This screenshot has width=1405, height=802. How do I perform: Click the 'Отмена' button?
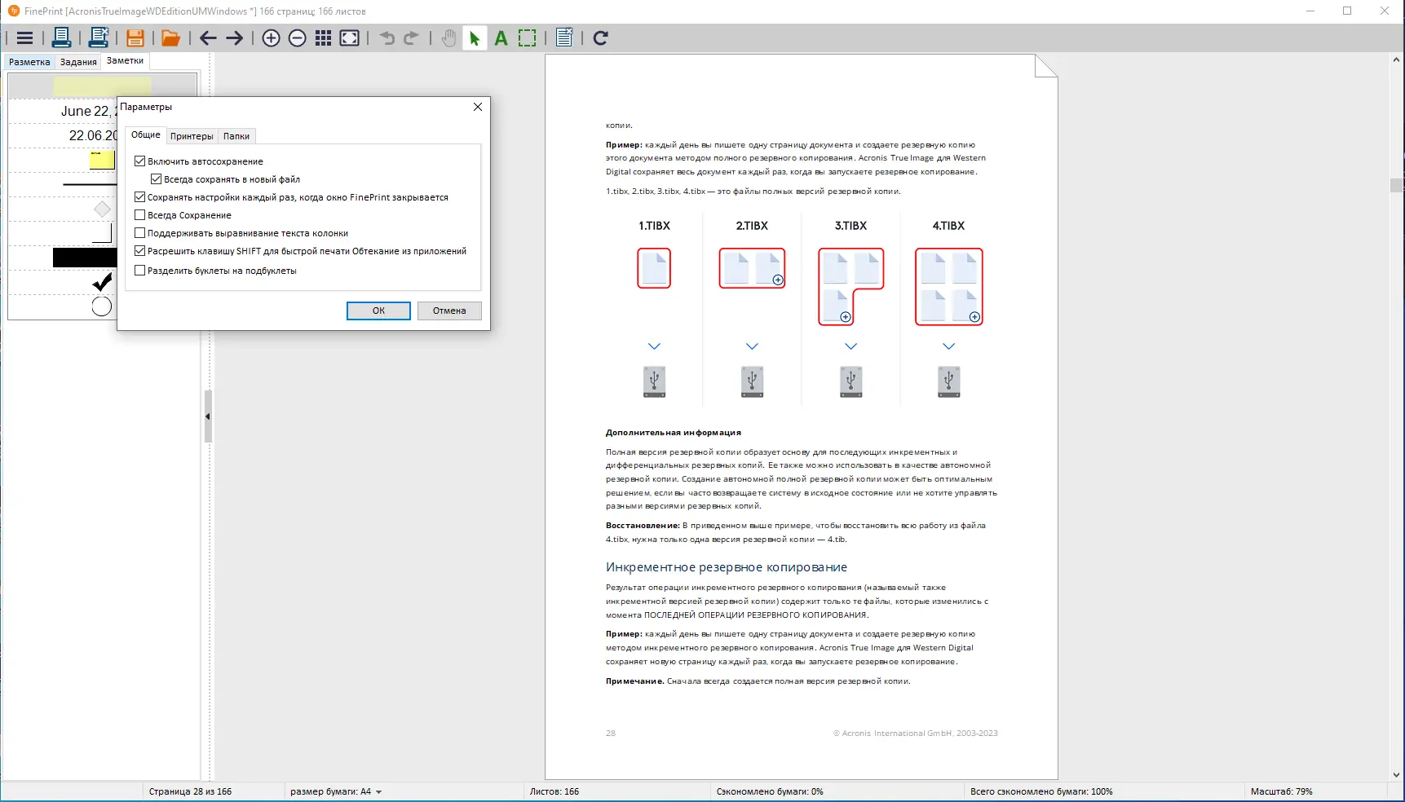(x=449, y=311)
